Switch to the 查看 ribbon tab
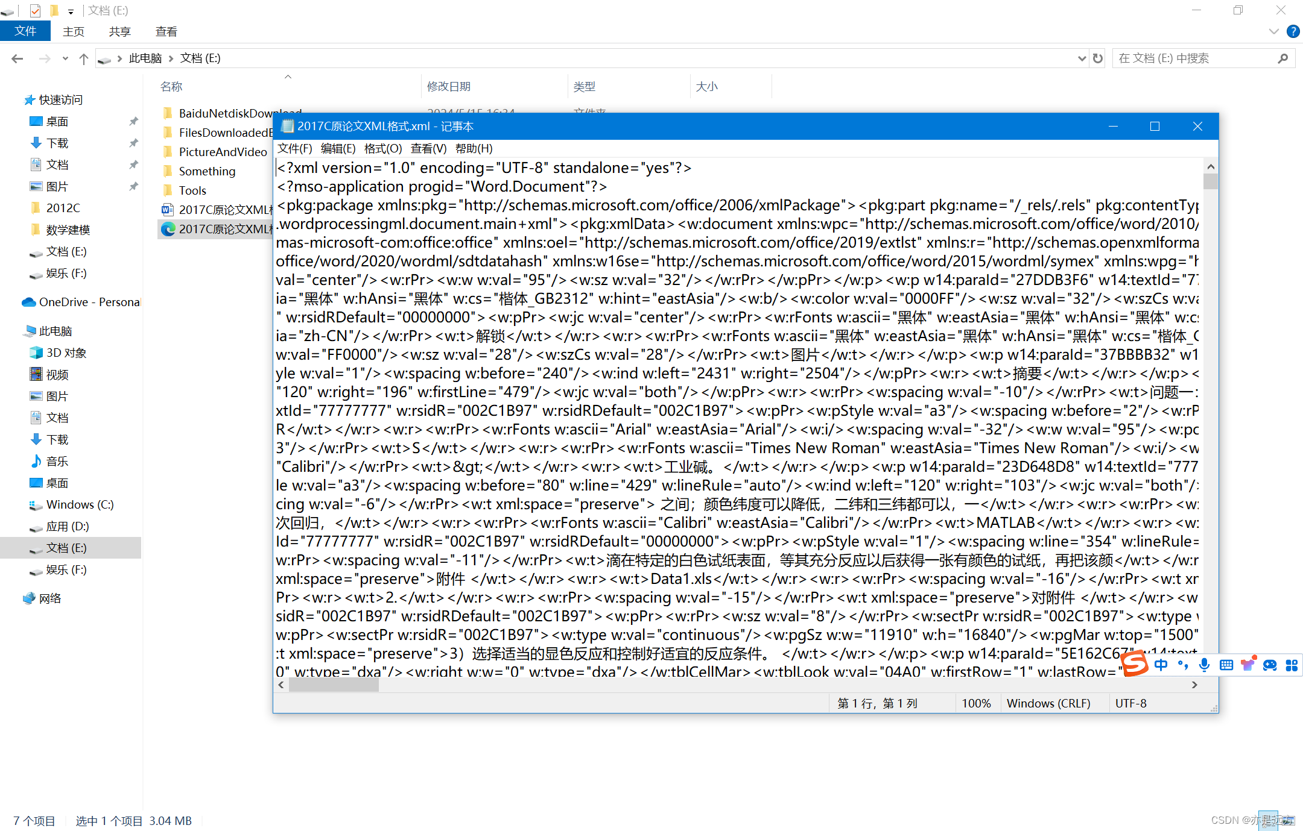 point(166,31)
